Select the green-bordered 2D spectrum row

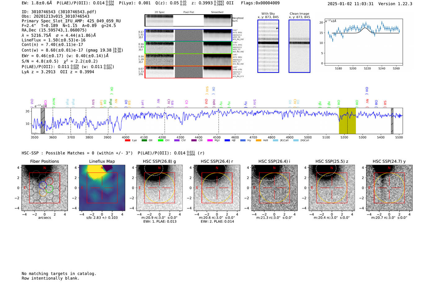click(x=188, y=48)
